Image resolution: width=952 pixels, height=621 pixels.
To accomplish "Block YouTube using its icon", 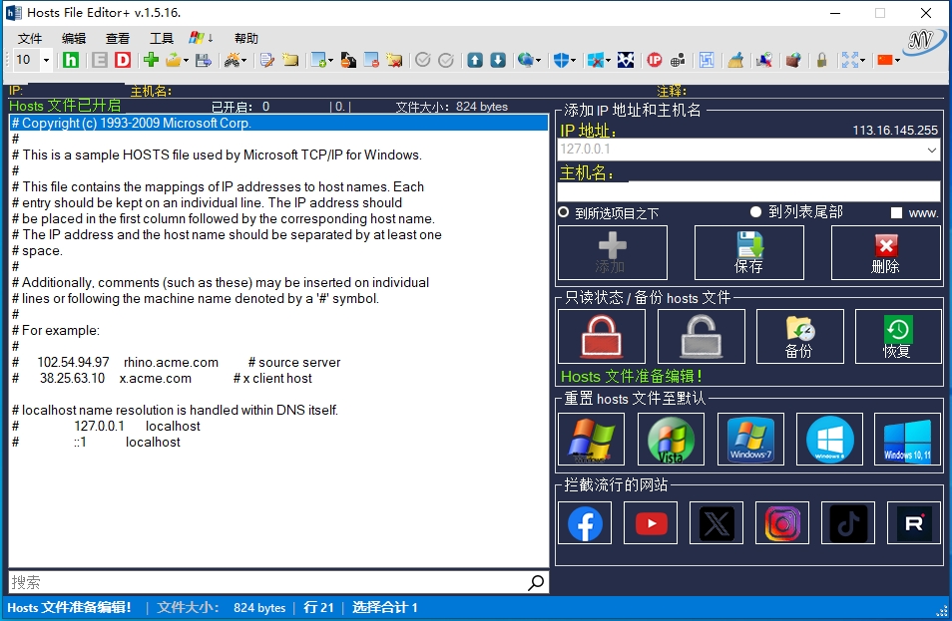I will pos(651,522).
